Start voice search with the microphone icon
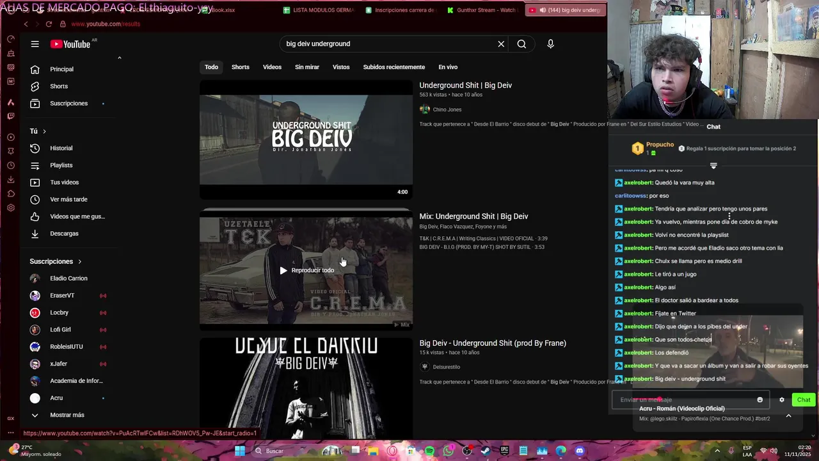819x461 pixels. pos(550,44)
